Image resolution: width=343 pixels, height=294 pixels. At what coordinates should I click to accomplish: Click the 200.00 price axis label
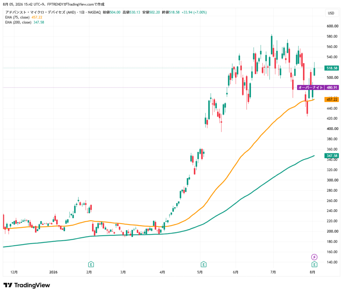[x=332, y=231]
